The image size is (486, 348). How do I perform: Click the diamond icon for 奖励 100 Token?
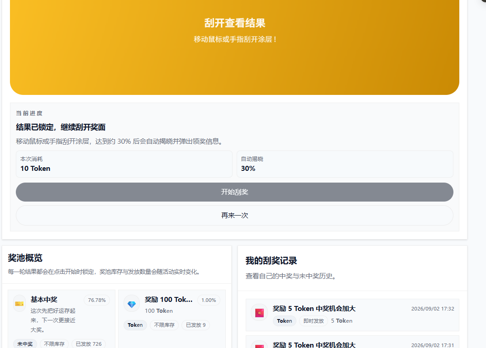tap(132, 304)
